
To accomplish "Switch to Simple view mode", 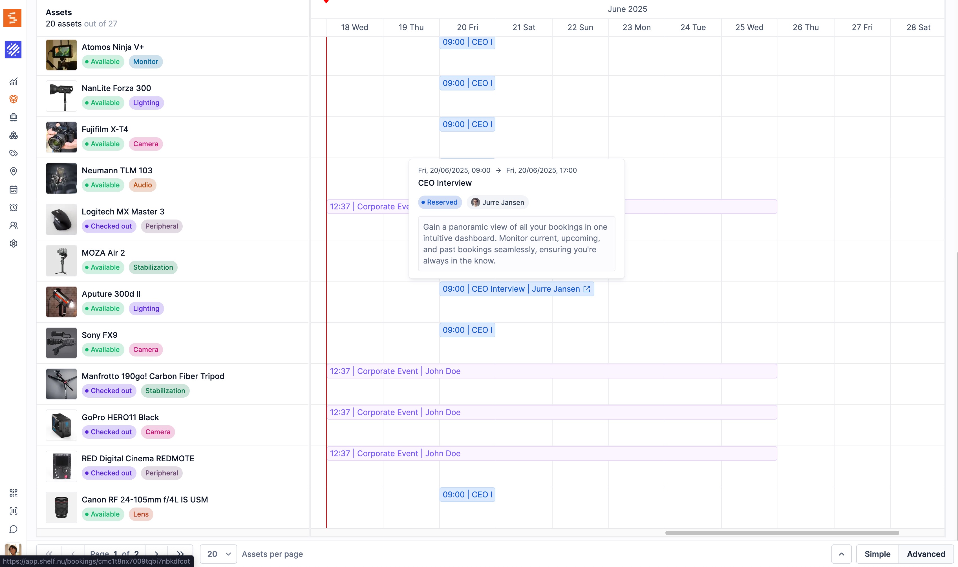I will tap(877, 554).
